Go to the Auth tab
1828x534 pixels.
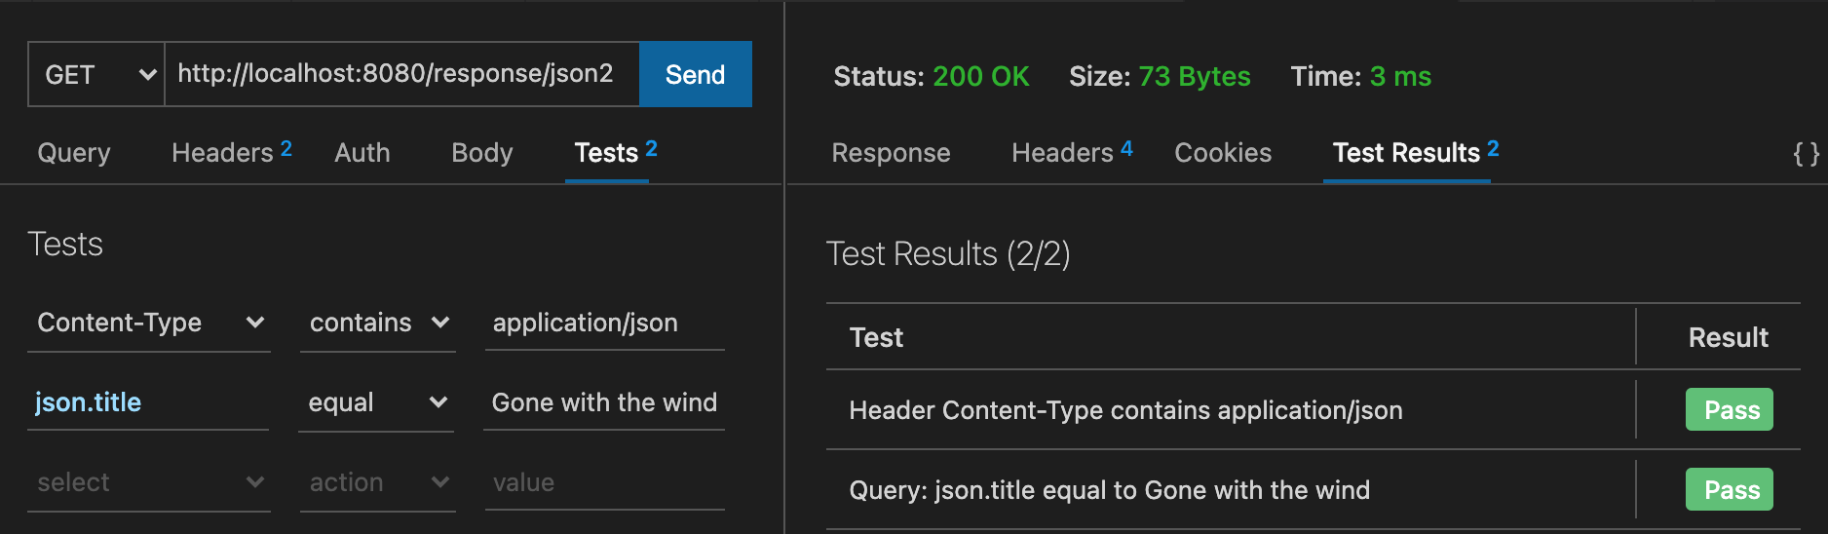(x=362, y=153)
